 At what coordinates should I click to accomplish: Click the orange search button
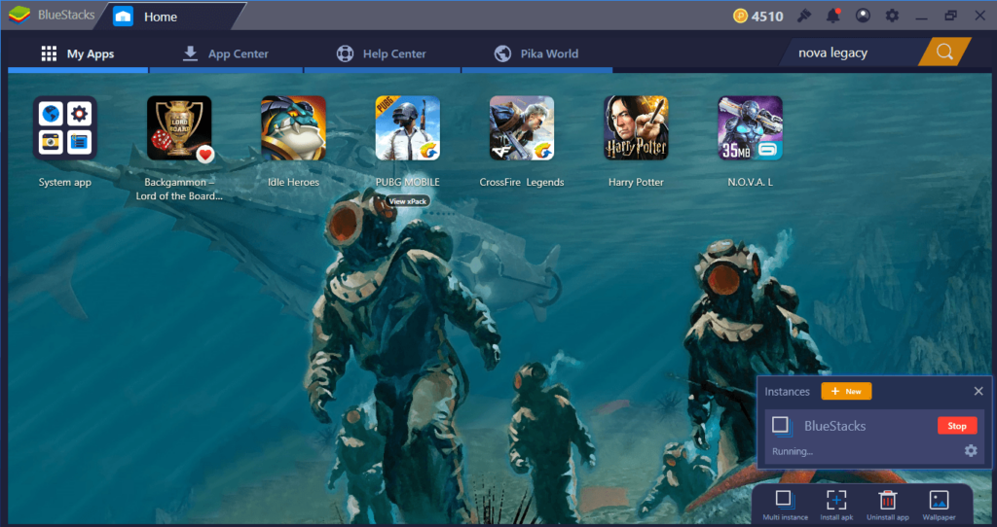tap(944, 53)
